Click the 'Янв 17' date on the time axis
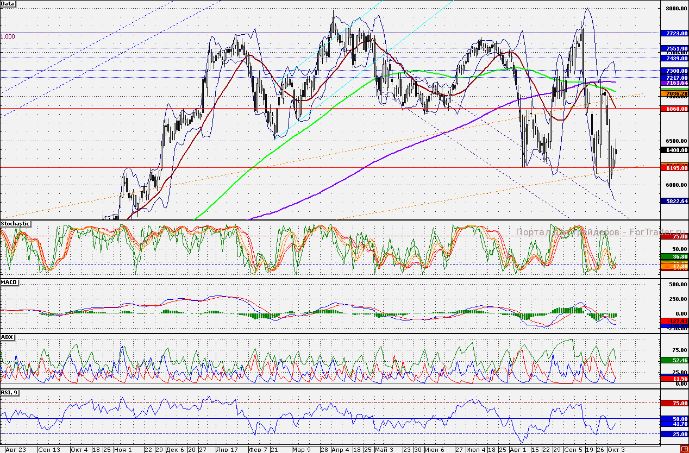The width and height of the screenshot is (689, 453). pyautogui.click(x=227, y=450)
